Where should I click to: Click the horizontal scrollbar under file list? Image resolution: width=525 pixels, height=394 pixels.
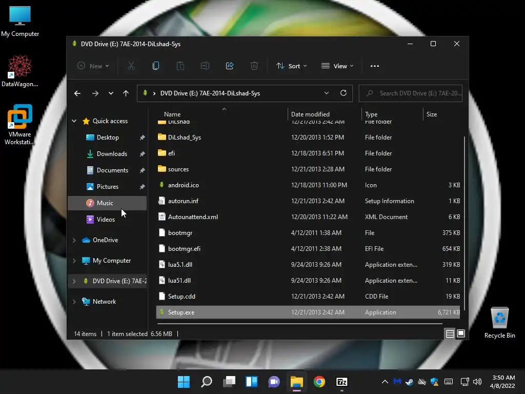pos(299,324)
